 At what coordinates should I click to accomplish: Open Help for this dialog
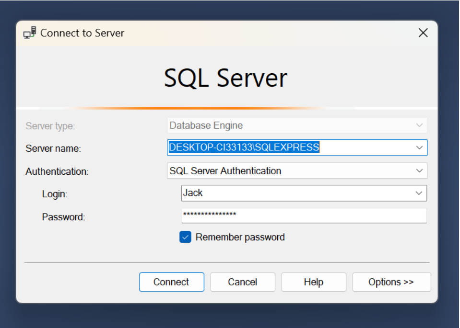pyautogui.click(x=314, y=282)
